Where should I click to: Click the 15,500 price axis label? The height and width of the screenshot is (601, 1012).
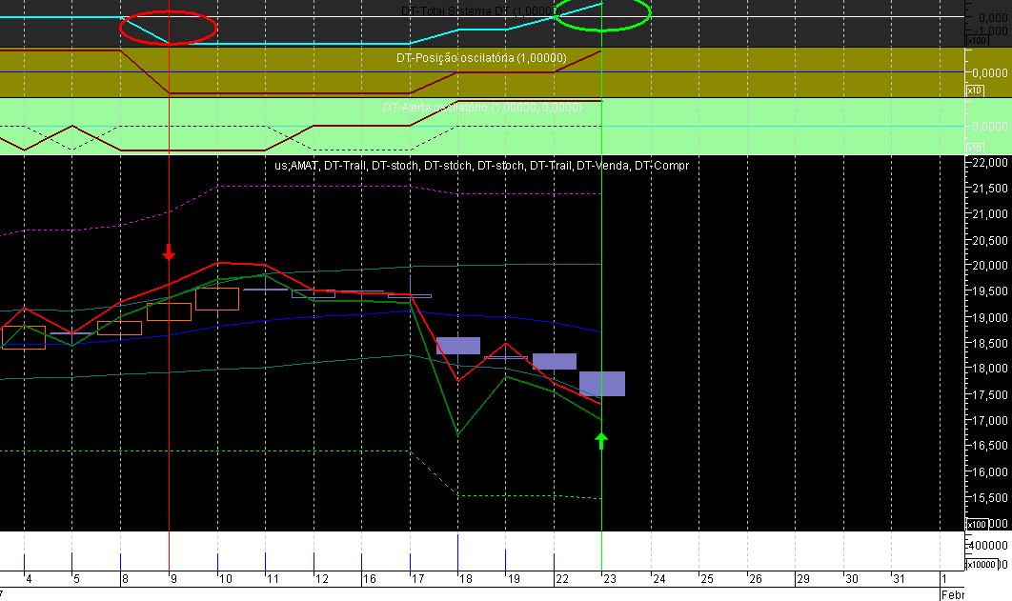tap(991, 498)
